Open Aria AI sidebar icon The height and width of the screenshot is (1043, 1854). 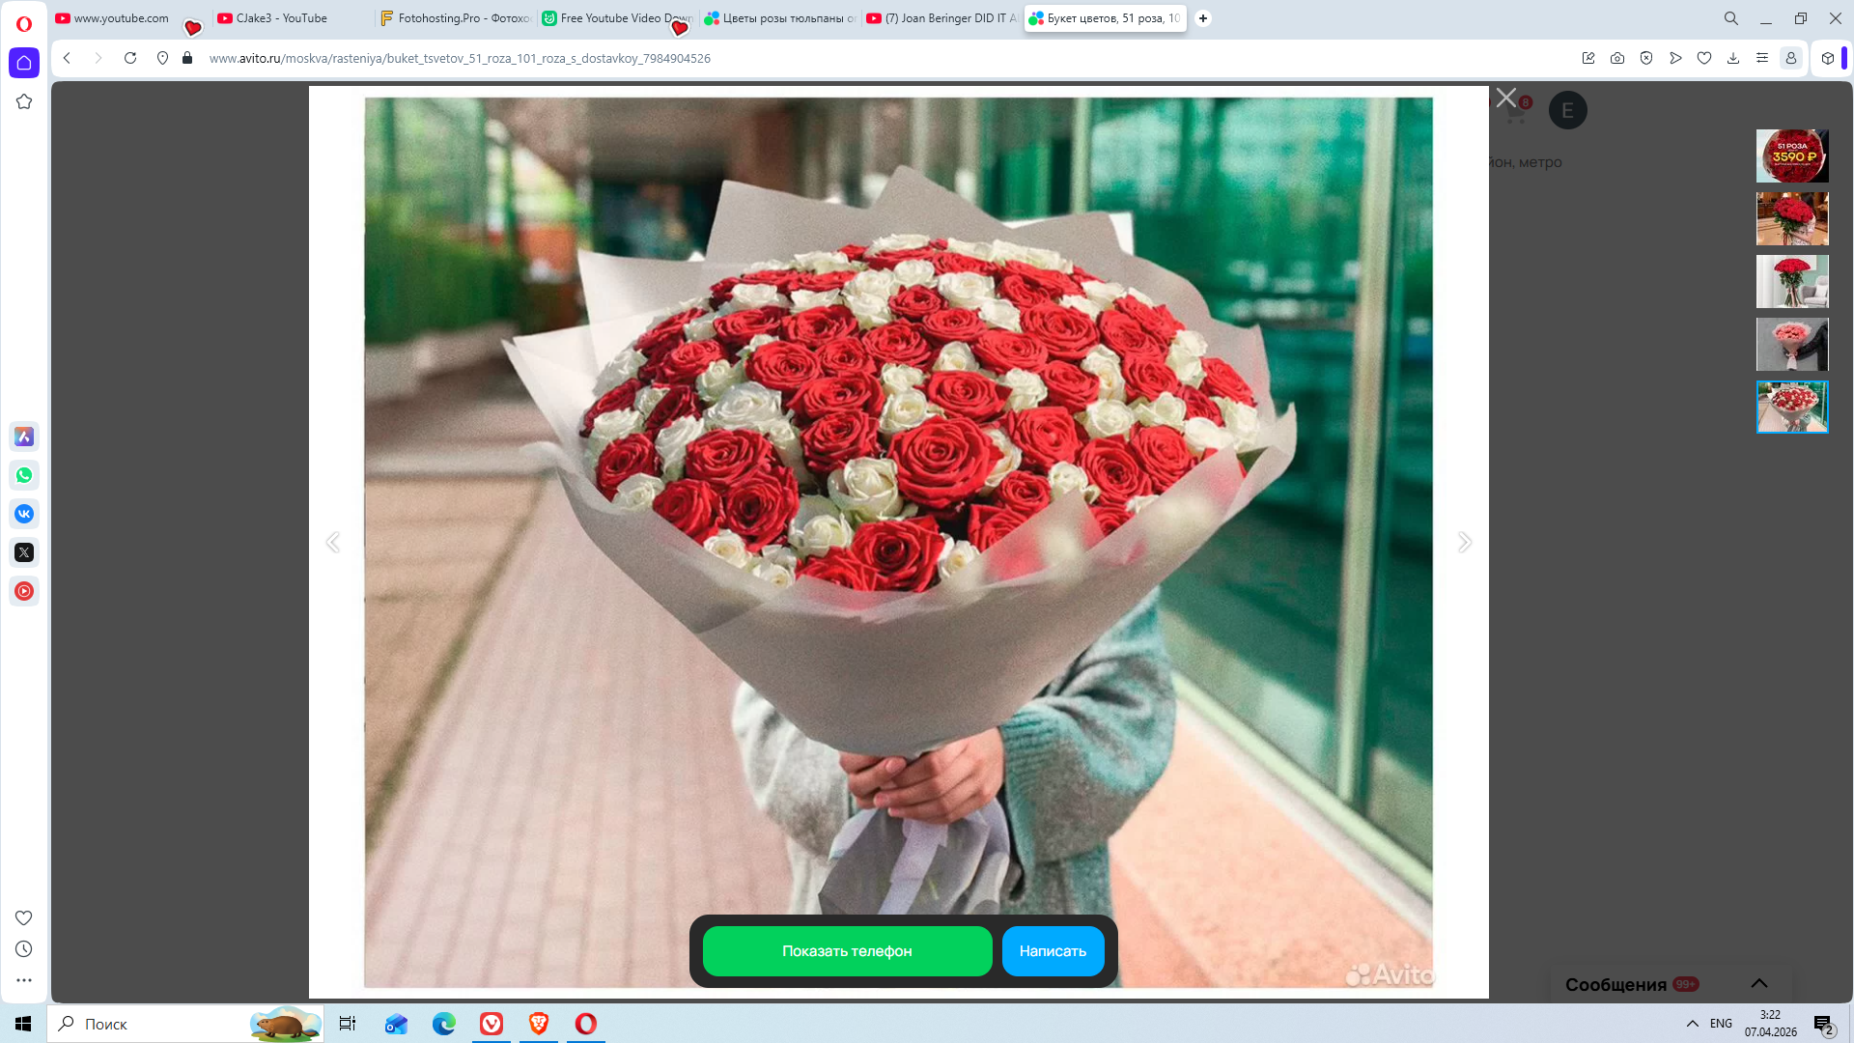24,437
